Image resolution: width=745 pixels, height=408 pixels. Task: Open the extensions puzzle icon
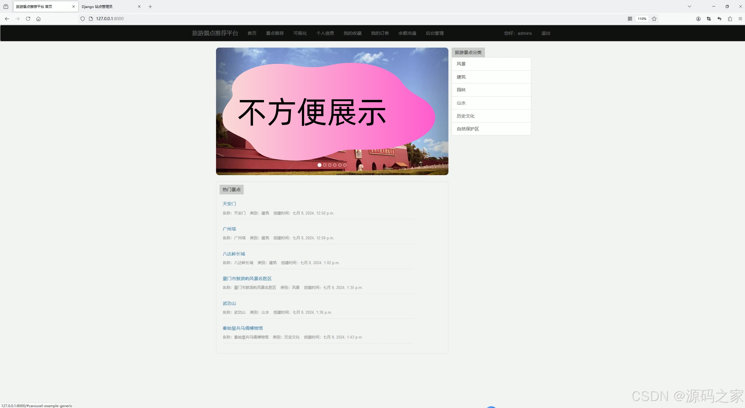[x=730, y=18]
